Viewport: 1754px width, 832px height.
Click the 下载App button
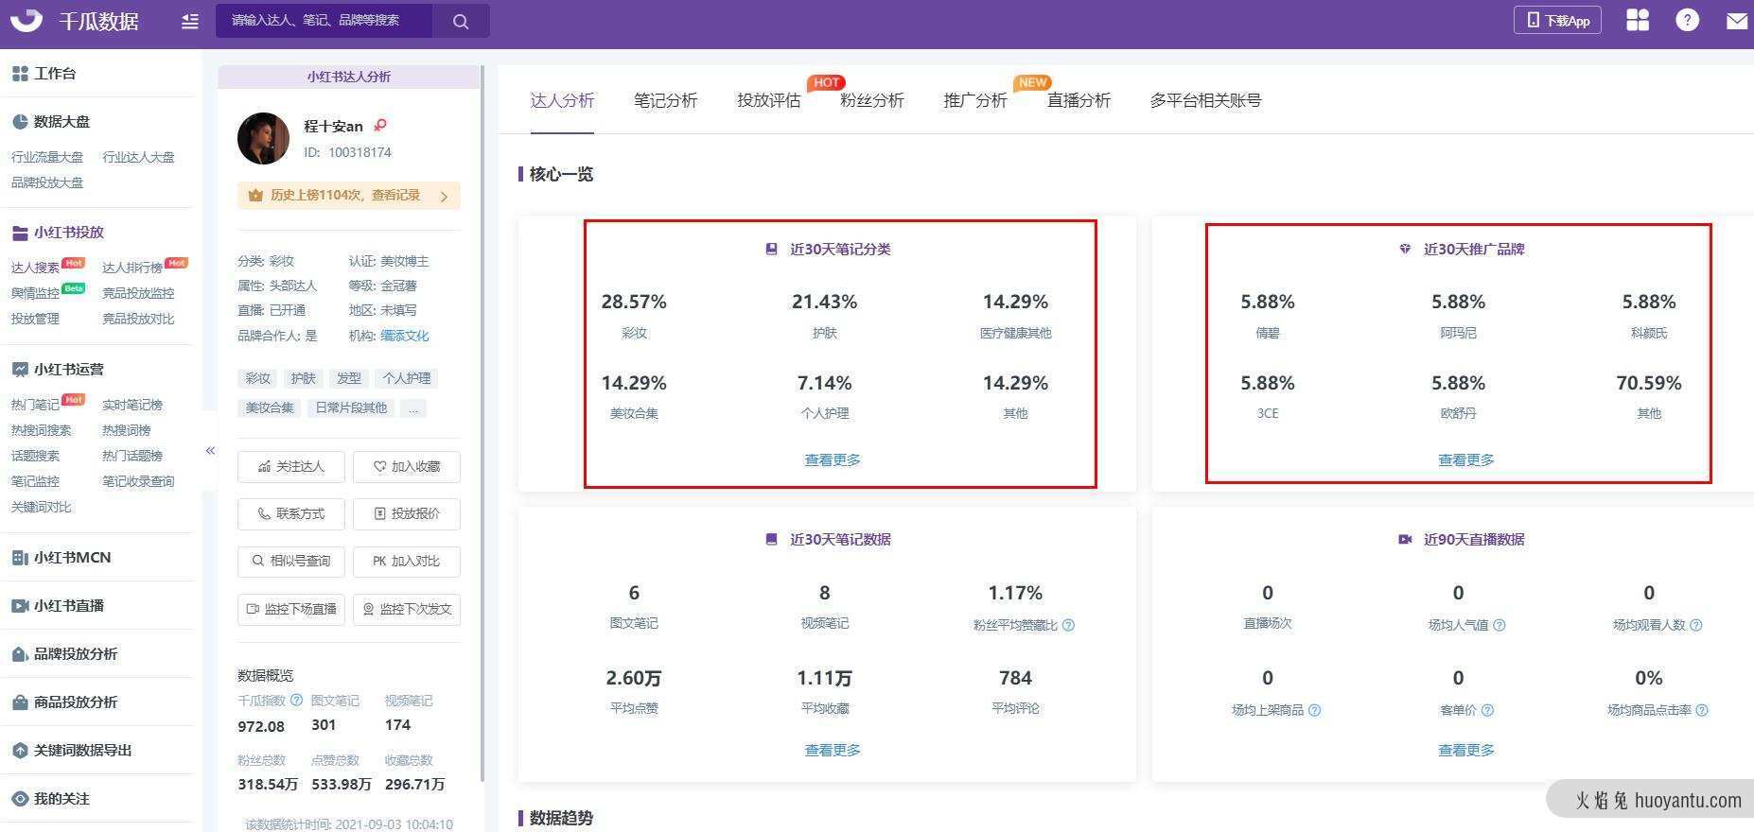pyautogui.click(x=1557, y=20)
